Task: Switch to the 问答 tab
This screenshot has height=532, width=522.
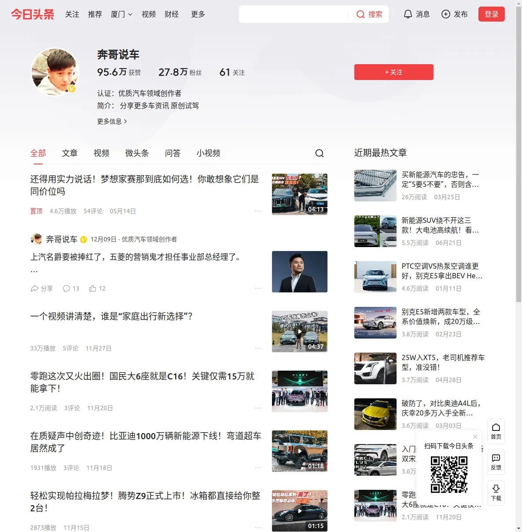Action: click(173, 153)
